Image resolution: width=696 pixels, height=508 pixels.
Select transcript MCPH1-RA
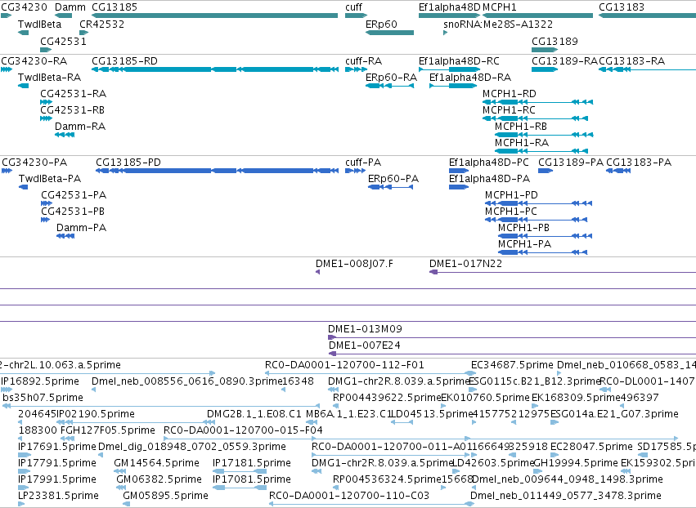point(522,143)
